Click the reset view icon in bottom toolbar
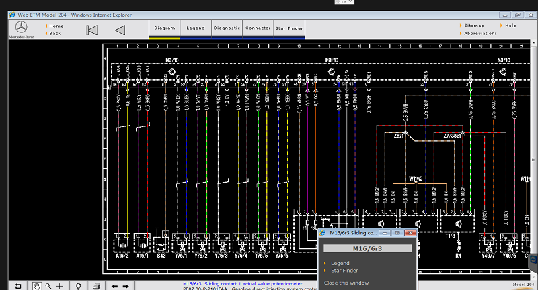 tap(18, 286)
